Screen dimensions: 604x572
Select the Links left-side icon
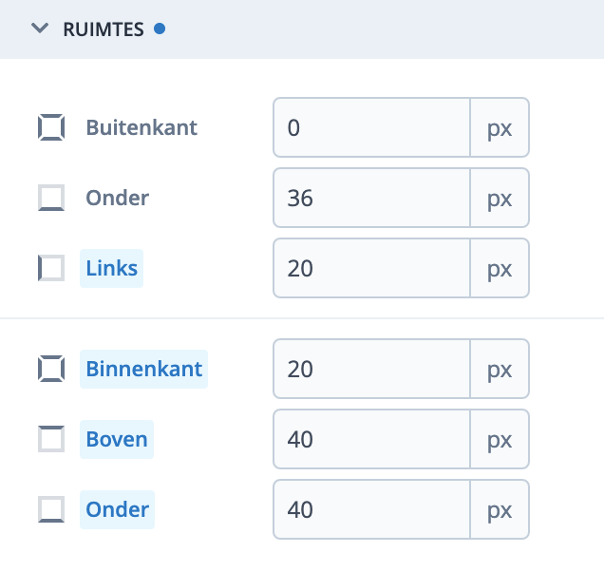tap(51, 268)
